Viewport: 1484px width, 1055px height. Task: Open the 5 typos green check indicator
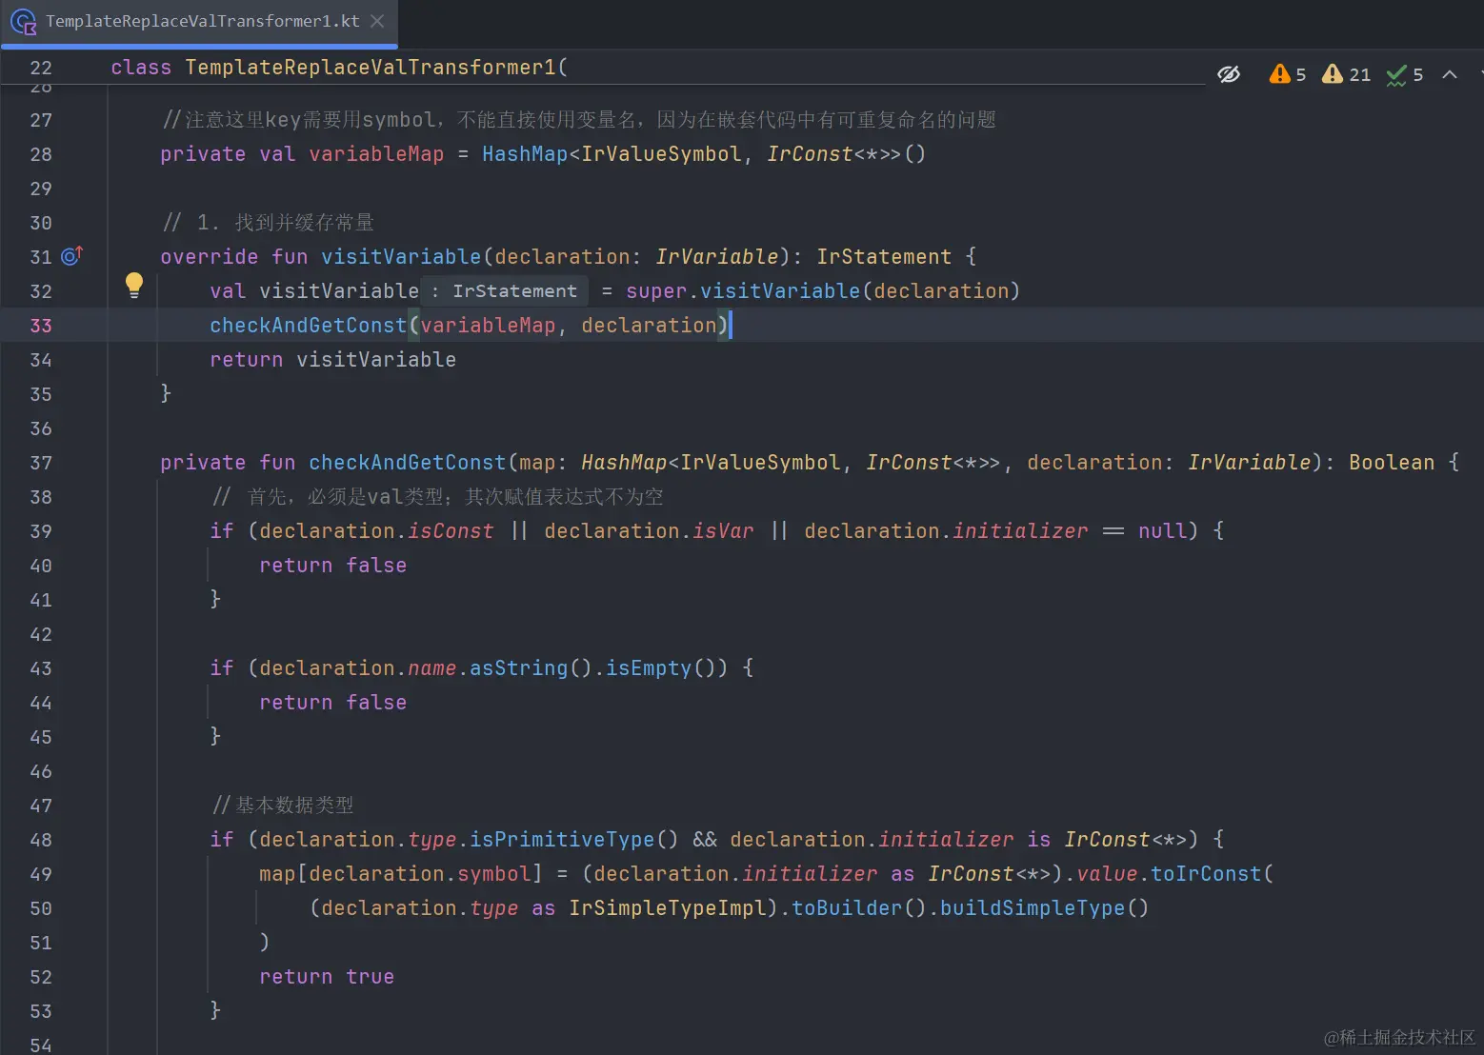[x=1405, y=74]
